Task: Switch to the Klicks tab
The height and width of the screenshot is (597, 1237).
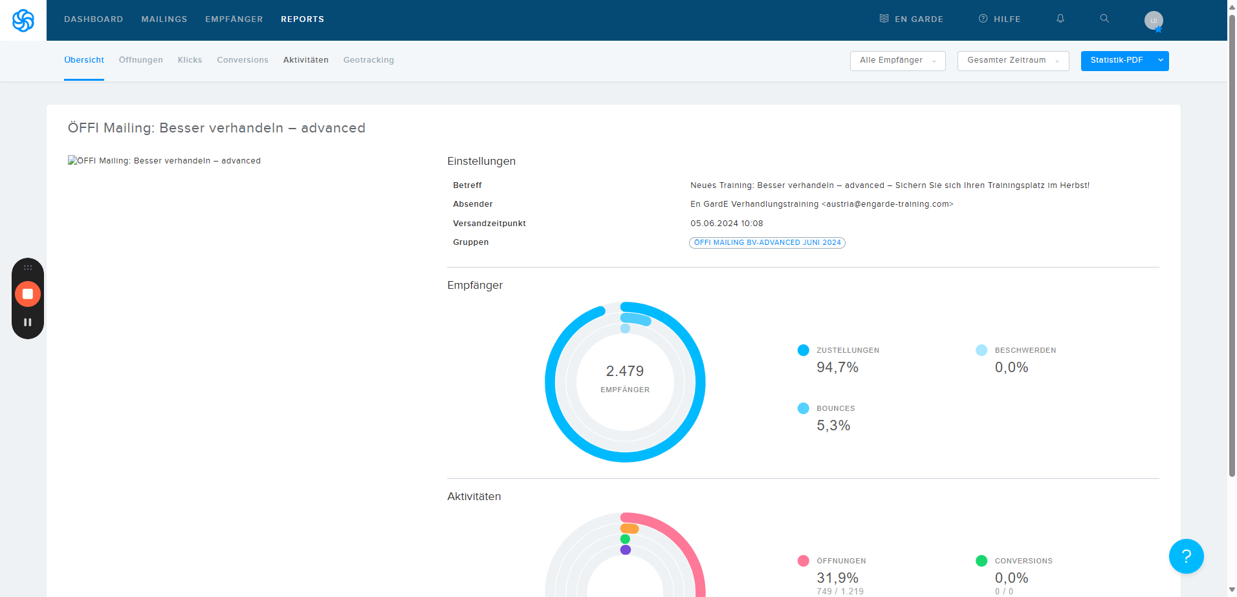Action: click(x=190, y=60)
